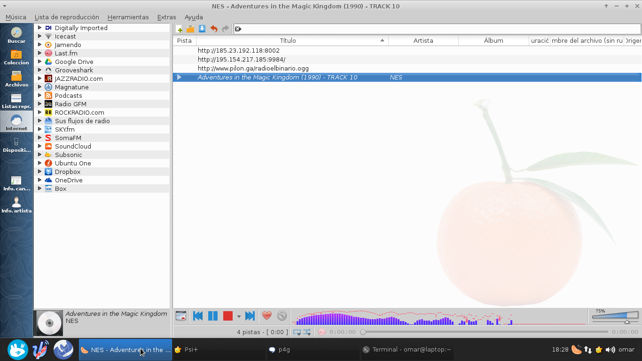642x361 pixels.
Task: Expand the Grooveshark tree node
Action: tap(40, 70)
